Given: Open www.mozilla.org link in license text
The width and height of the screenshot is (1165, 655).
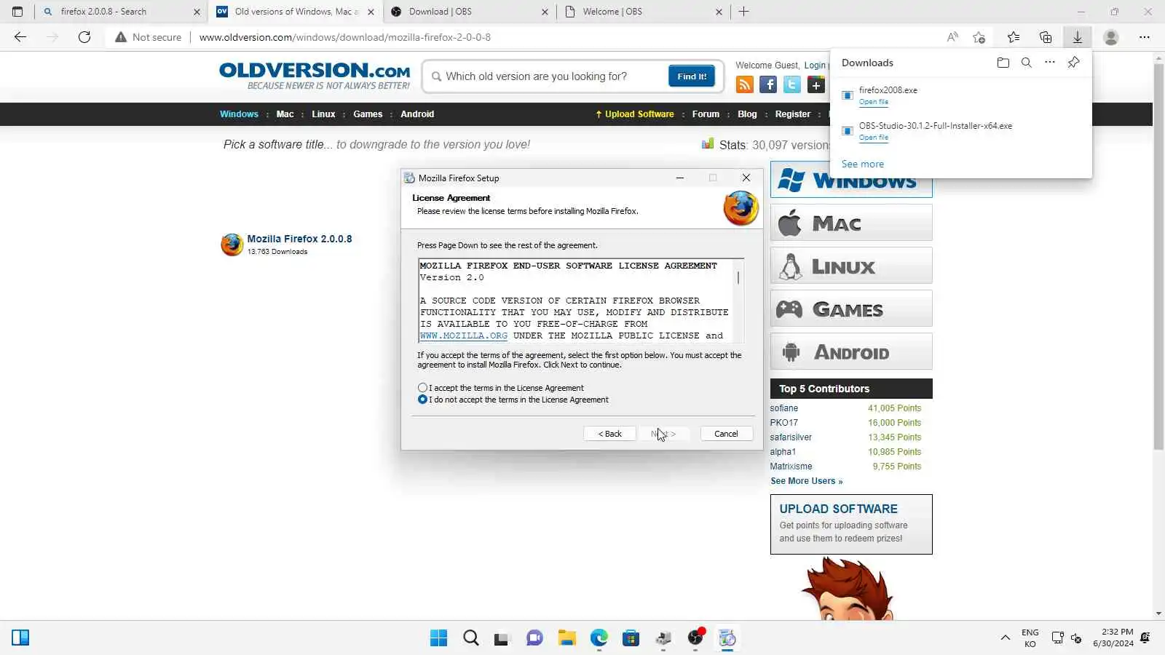Looking at the screenshot, I should tap(464, 336).
